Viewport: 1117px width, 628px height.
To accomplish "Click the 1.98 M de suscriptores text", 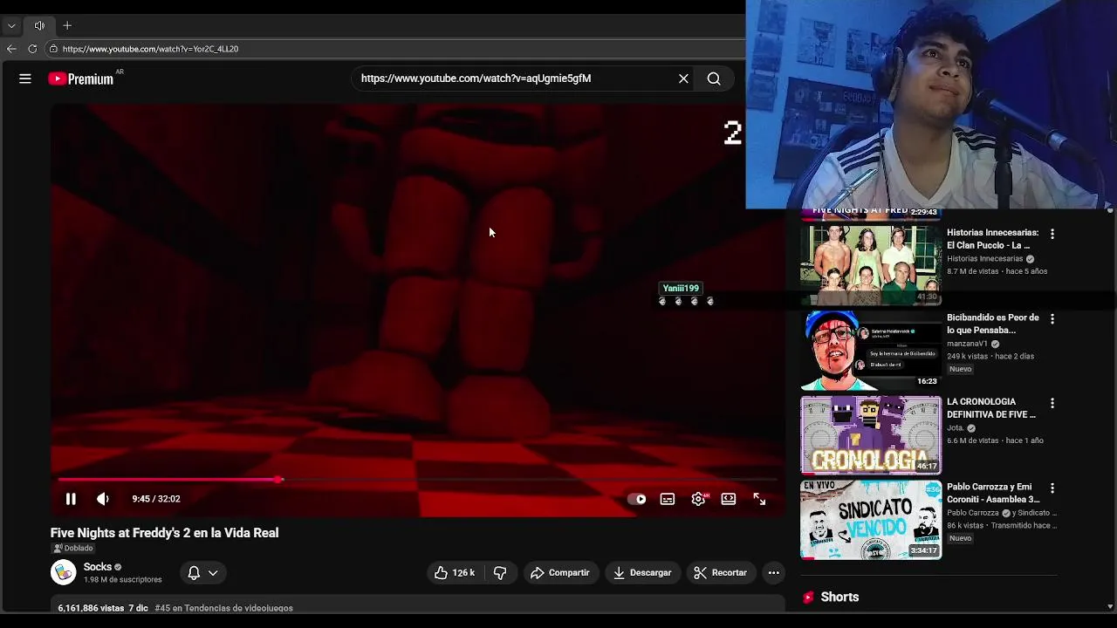I will pos(123,580).
